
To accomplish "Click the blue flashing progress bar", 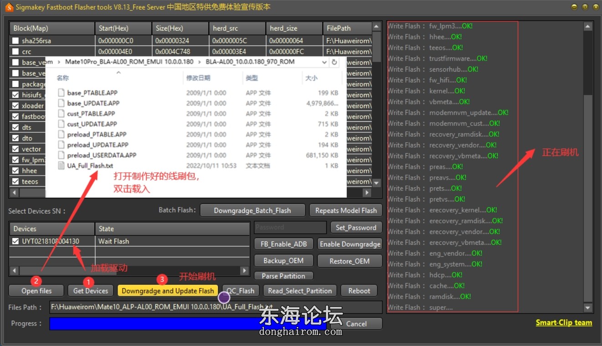I will tap(188, 324).
